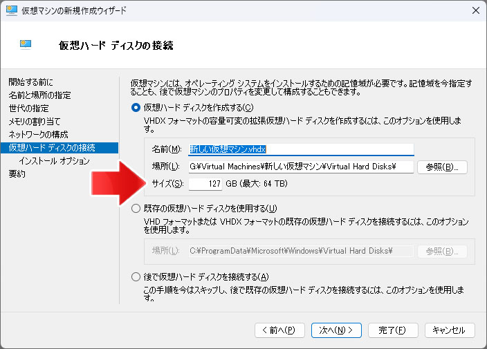Viewport: 487px width, 349px height.
Task: Close the new virtual machine wizard window
Action: tap(475, 10)
